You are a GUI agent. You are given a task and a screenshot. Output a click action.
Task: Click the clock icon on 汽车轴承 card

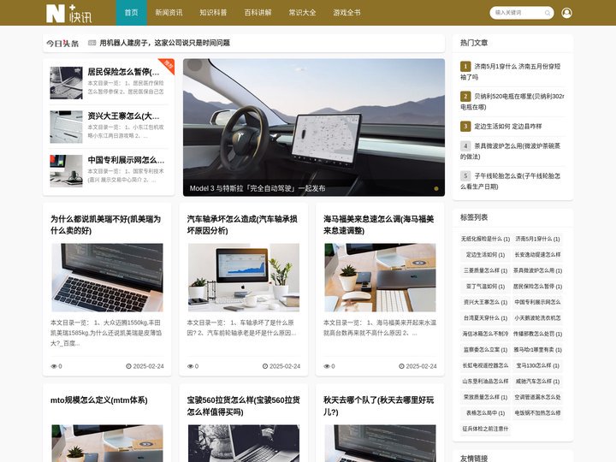point(265,366)
